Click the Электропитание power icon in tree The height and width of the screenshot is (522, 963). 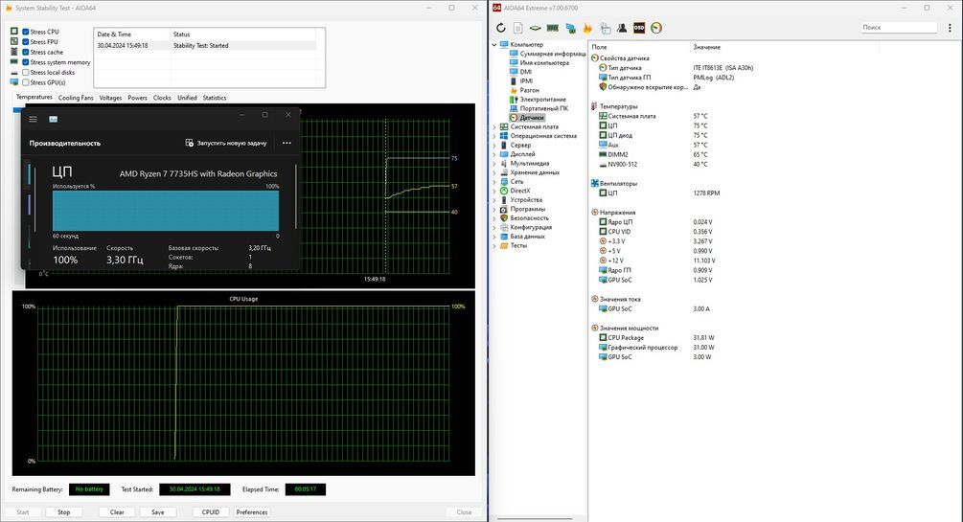(514, 99)
